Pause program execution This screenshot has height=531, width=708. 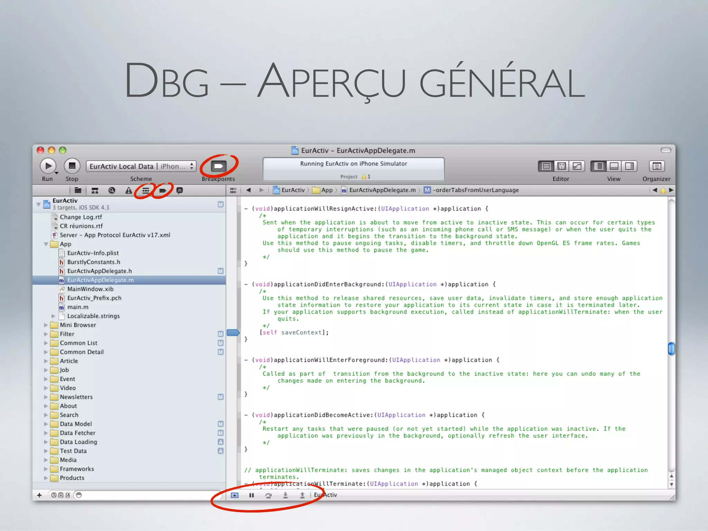[x=251, y=495]
